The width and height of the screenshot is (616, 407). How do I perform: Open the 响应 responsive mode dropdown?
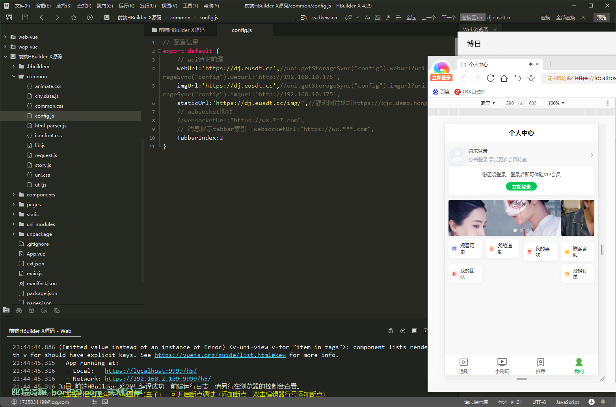[488, 103]
